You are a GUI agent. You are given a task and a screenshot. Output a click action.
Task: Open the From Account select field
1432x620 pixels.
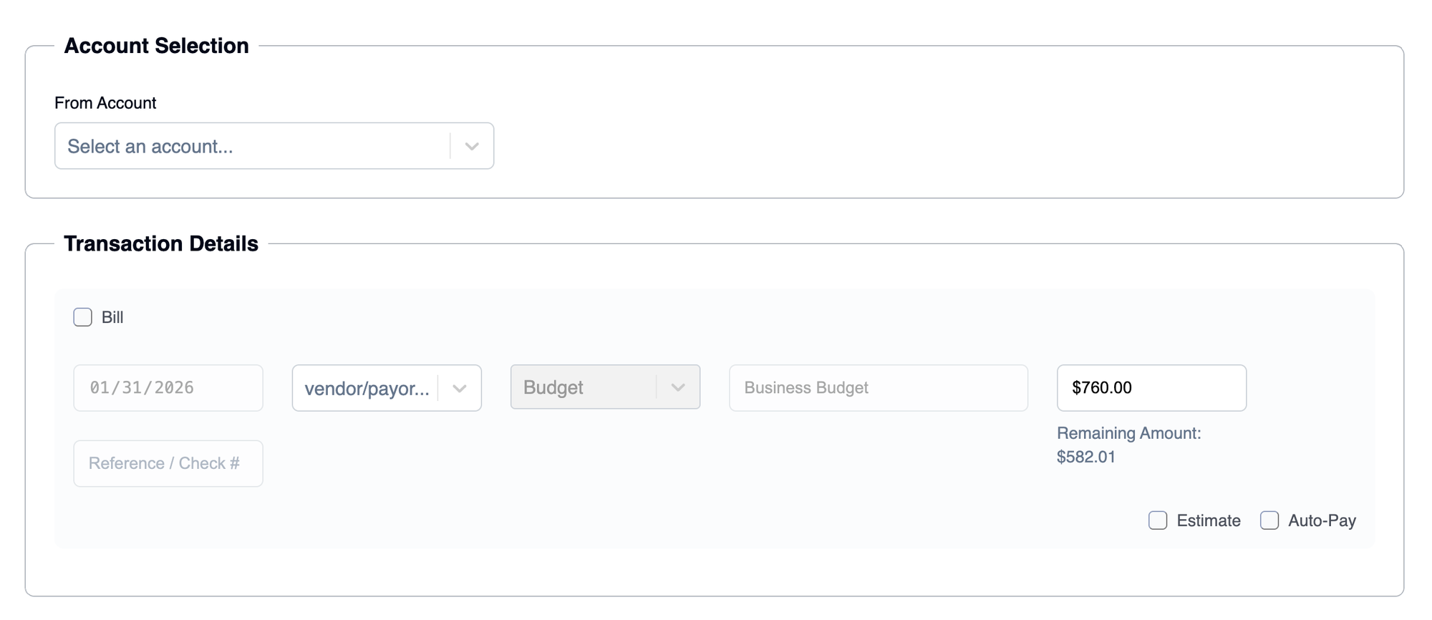tap(251, 146)
